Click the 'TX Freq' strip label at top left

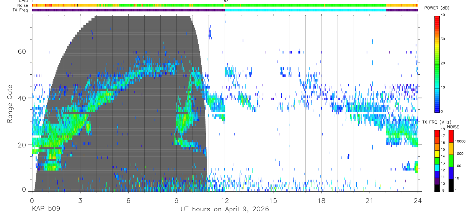pyautogui.click(x=20, y=10)
